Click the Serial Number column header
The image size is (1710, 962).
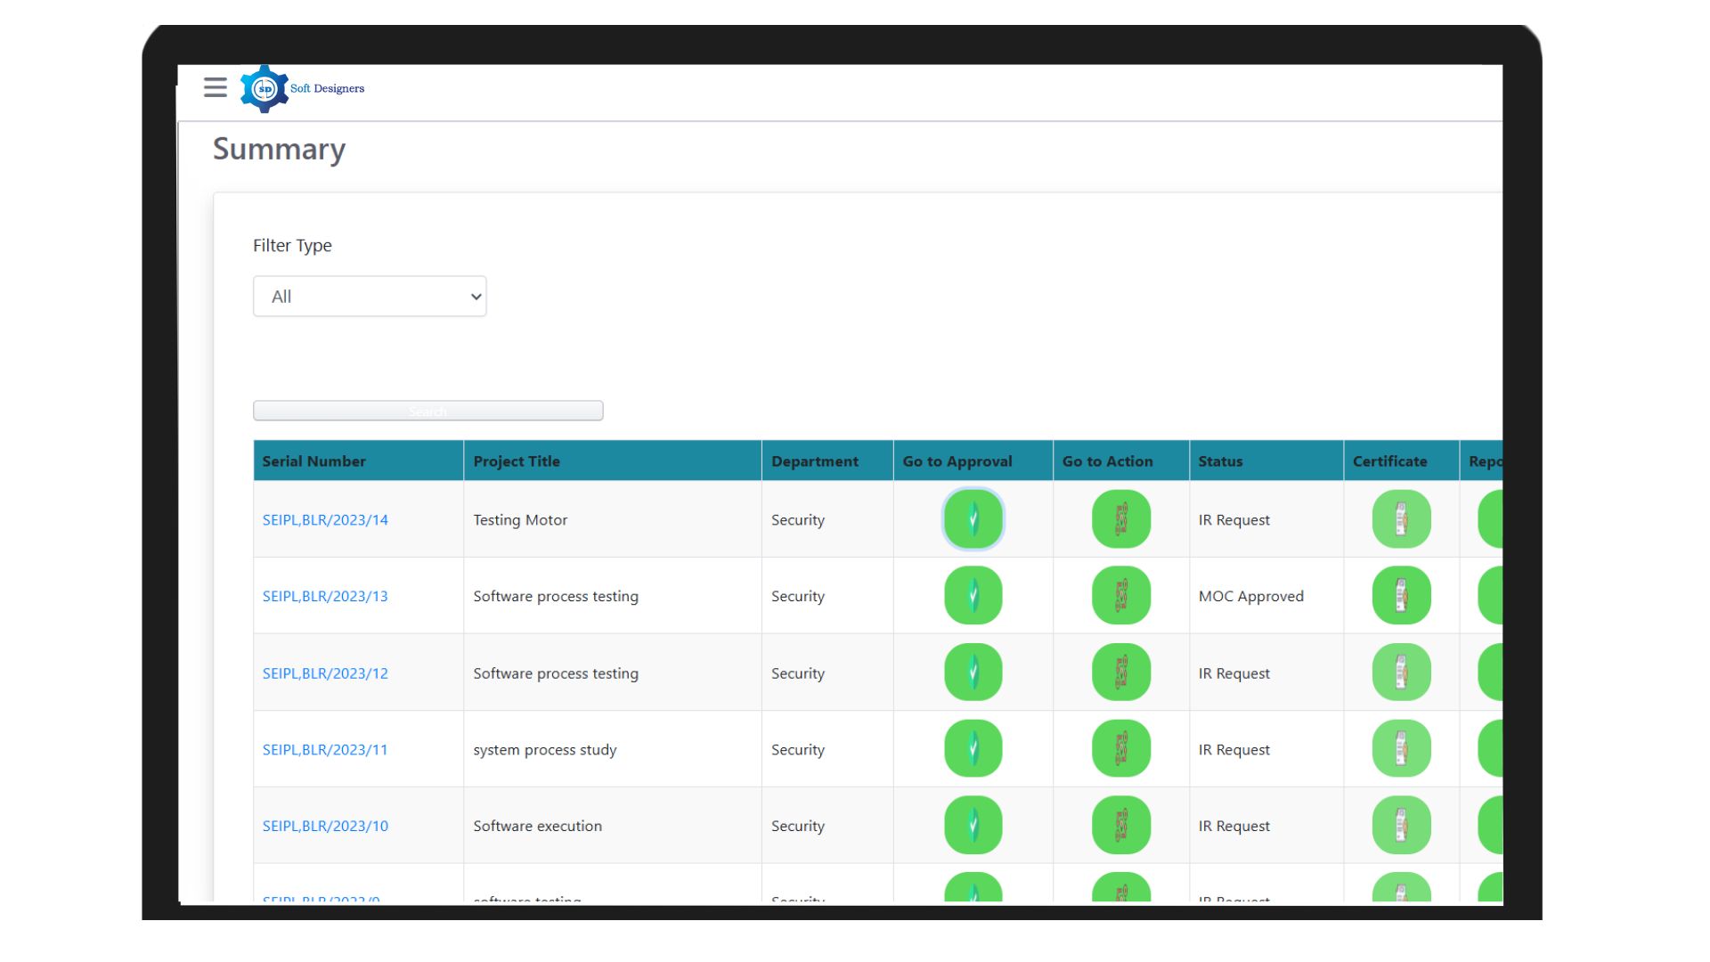tap(313, 461)
